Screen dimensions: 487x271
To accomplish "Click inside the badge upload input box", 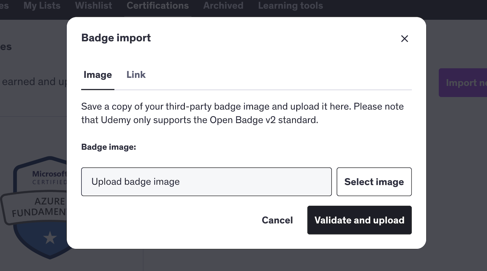I will [x=206, y=182].
